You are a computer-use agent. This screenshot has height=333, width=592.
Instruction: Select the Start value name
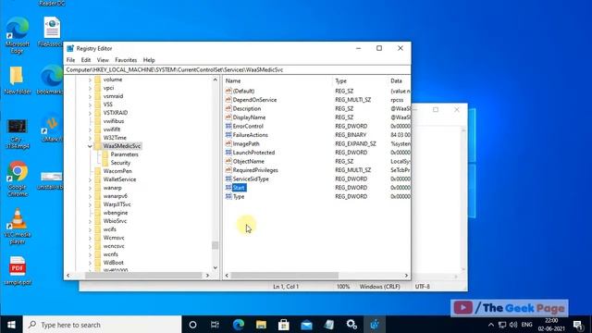[x=239, y=188]
